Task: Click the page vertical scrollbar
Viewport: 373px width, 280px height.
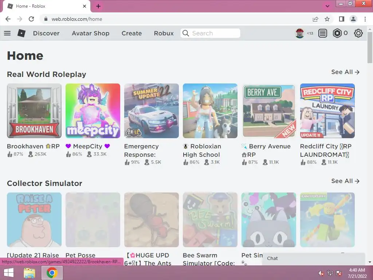Action: click(370, 48)
